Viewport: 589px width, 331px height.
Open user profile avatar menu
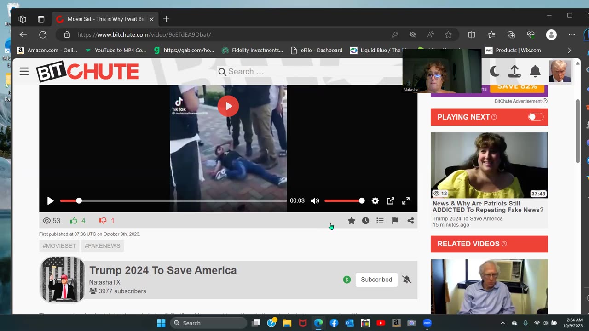(x=560, y=71)
